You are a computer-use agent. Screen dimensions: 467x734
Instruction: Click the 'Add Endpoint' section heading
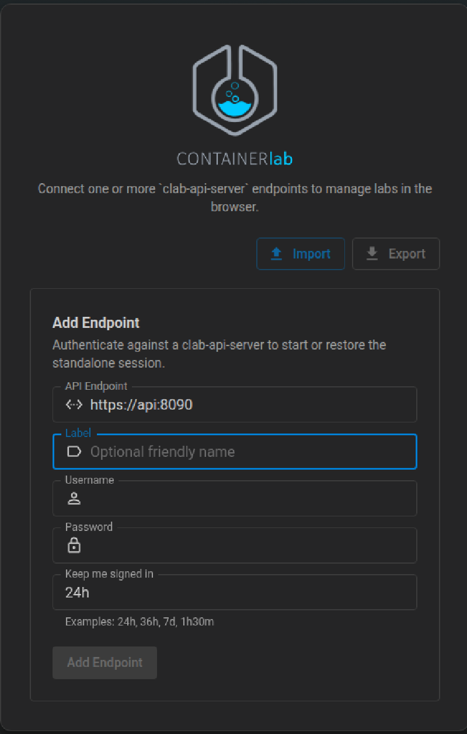pos(96,323)
